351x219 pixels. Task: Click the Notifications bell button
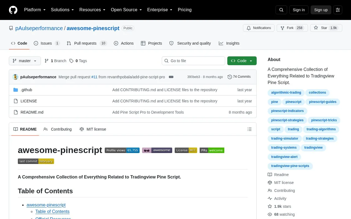click(x=259, y=28)
